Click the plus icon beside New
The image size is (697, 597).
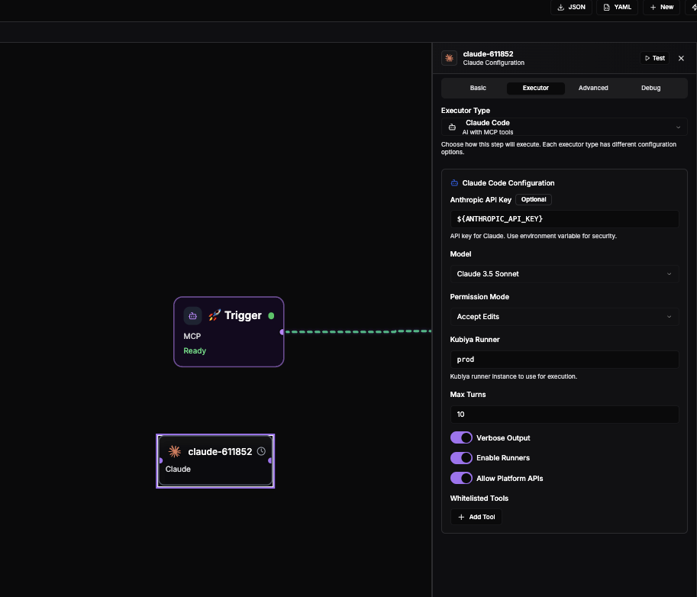point(653,7)
